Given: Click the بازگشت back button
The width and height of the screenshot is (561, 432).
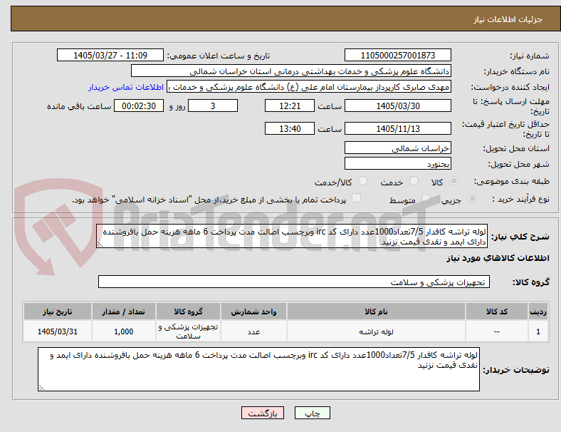Looking at the screenshot, I should coord(263,413).
